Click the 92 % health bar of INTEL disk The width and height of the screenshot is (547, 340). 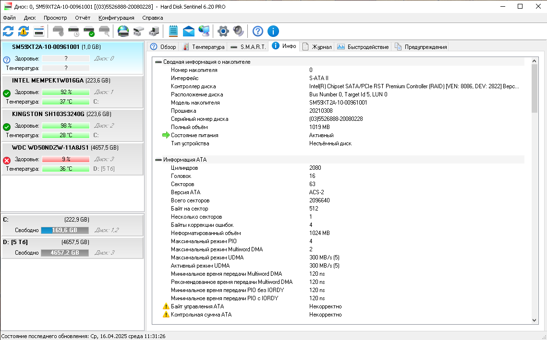(66, 93)
